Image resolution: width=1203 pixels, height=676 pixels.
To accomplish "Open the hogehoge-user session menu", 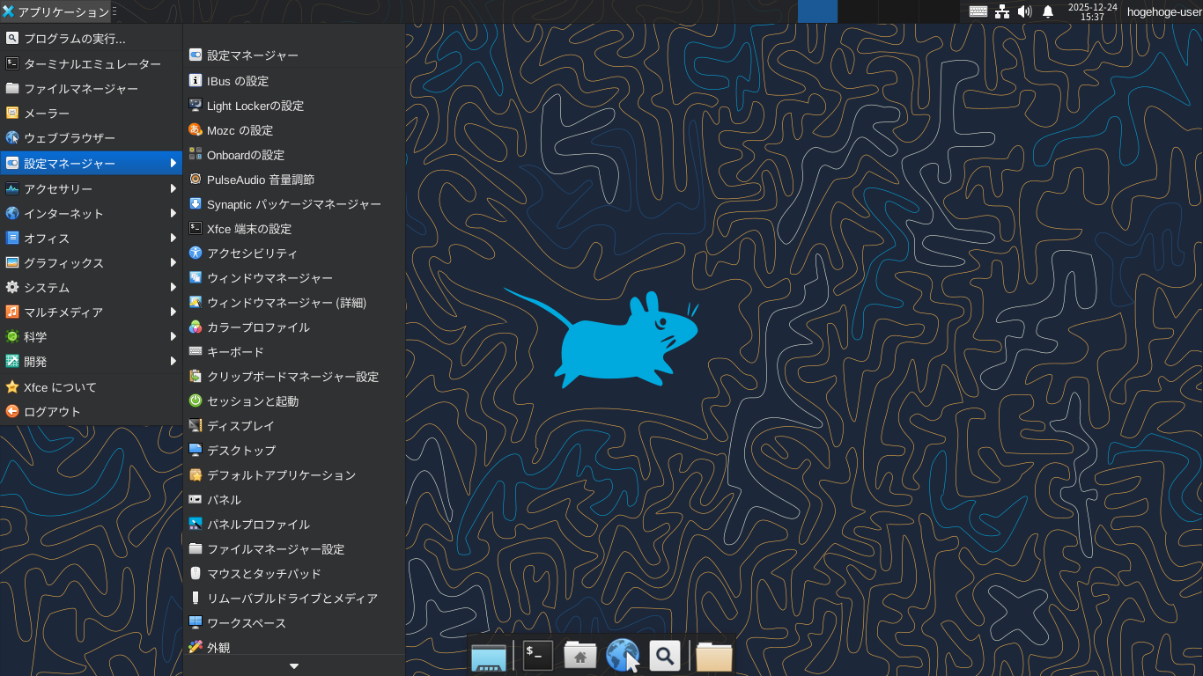I will pos(1164,11).
